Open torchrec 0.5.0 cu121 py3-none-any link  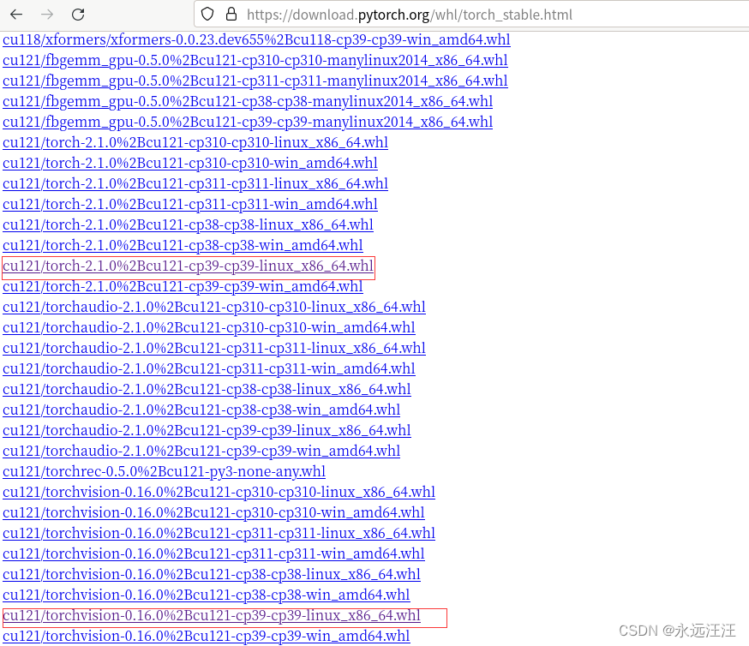pos(164,470)
